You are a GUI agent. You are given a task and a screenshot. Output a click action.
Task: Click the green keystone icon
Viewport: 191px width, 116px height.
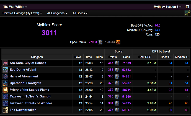(187, 13)
